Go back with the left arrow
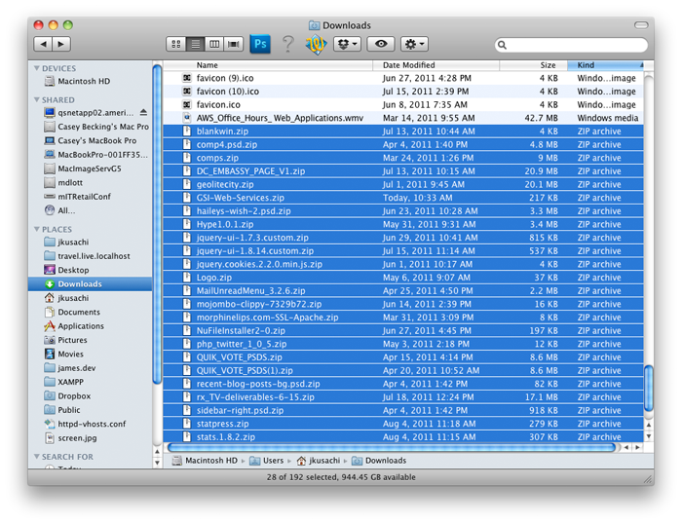The height and width of the screenshot is (524, 682). [43, 44]
